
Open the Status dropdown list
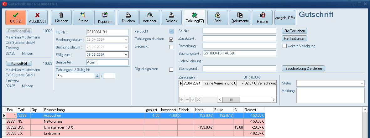point(362,83)
